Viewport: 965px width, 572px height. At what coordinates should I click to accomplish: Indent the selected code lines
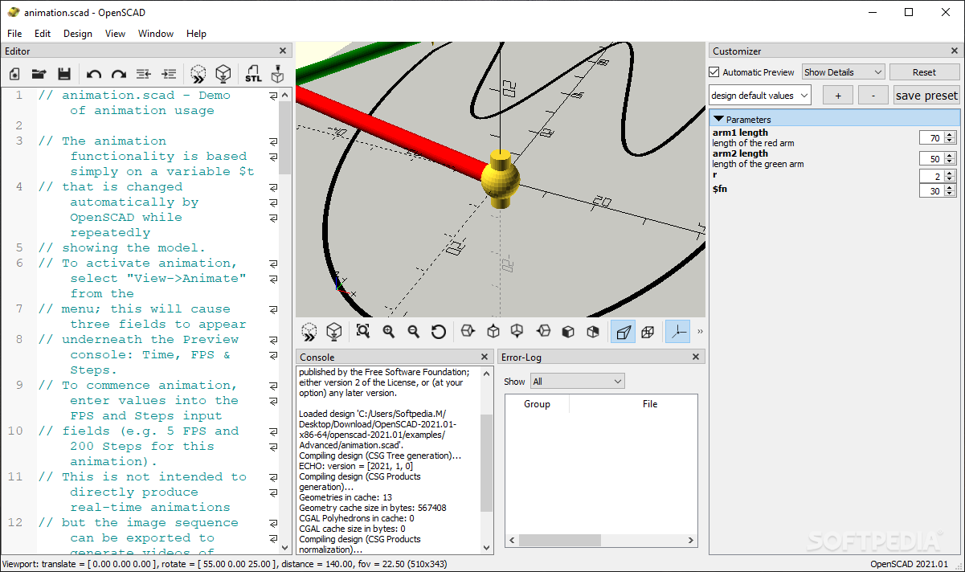[169, 74]
